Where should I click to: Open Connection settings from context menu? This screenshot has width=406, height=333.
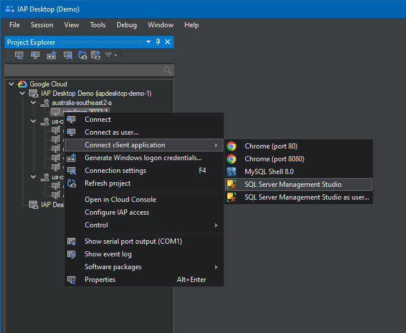pos(144,171)
